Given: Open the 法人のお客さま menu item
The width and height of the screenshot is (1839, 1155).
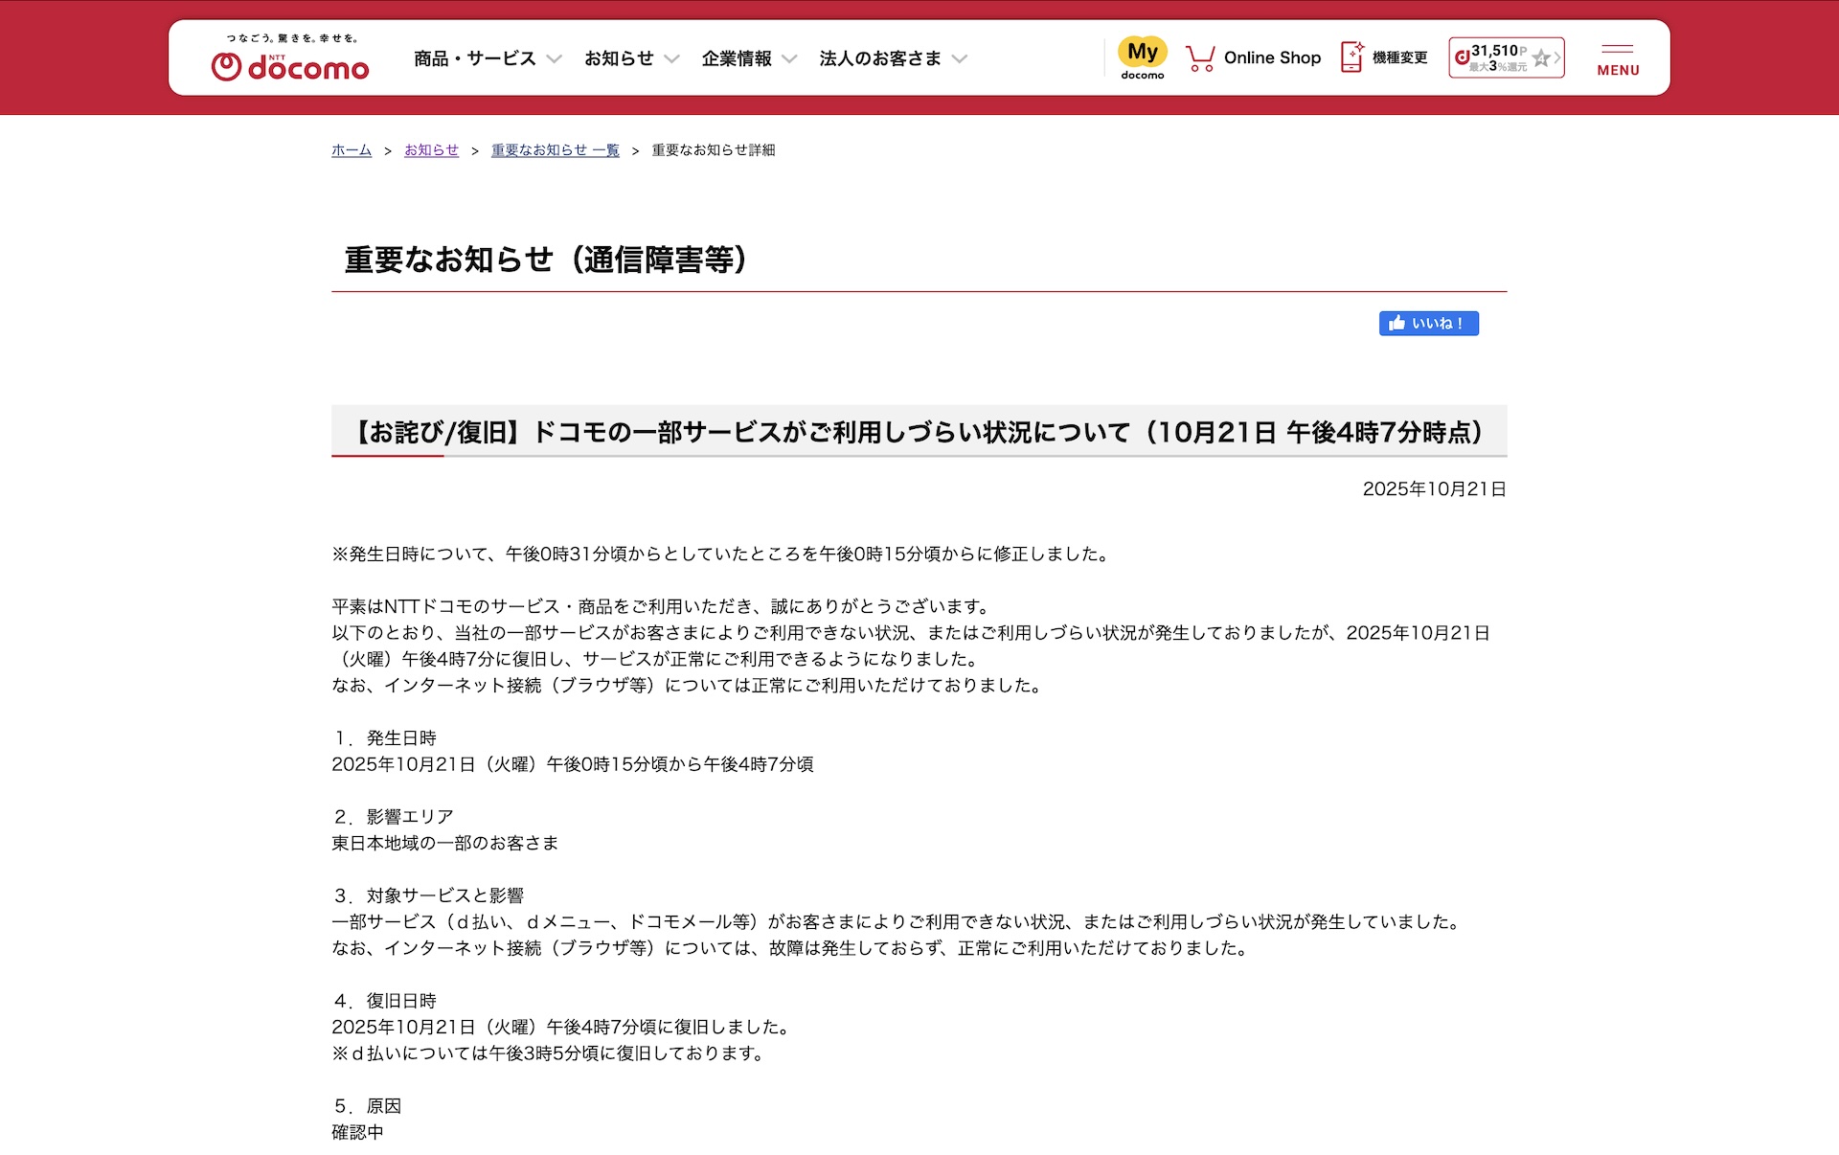Looking at the screenshot, I should tap(879, 58).
